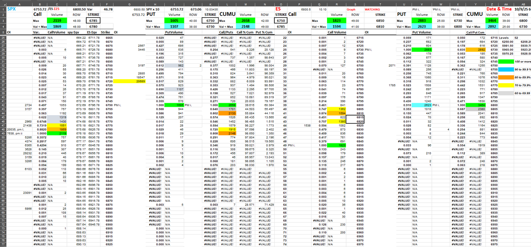
Task: Select the cyan 1107 cell in row 4
Action: pyautogui.click(x=173, y=27)
